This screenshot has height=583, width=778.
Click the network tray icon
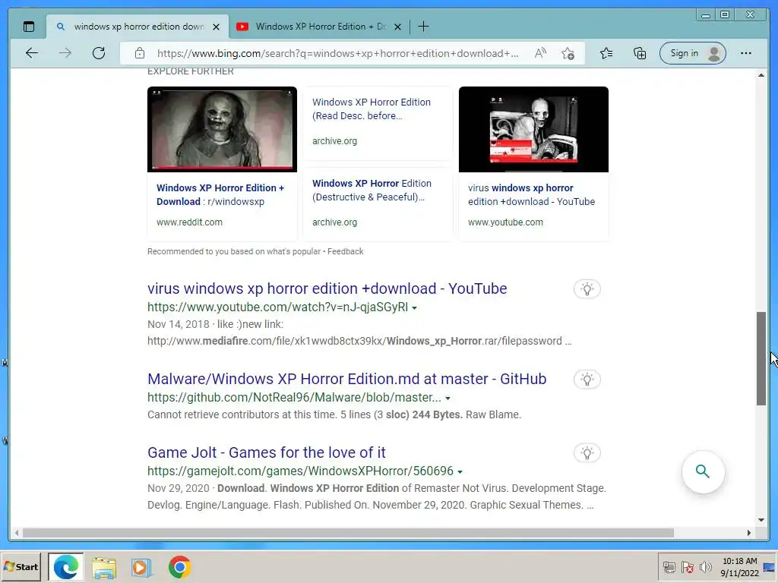pos(669,566)
